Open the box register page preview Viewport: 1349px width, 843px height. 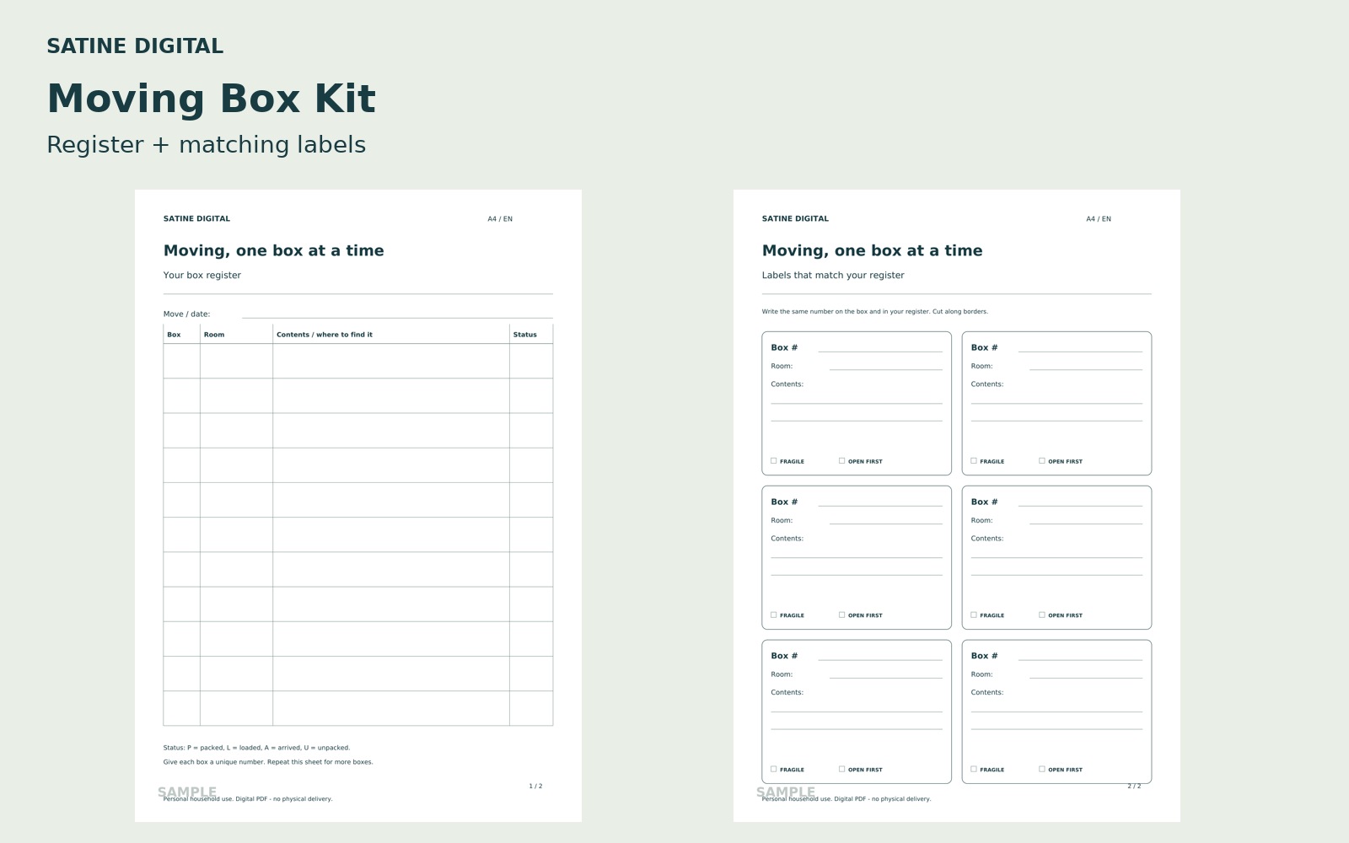358,506
